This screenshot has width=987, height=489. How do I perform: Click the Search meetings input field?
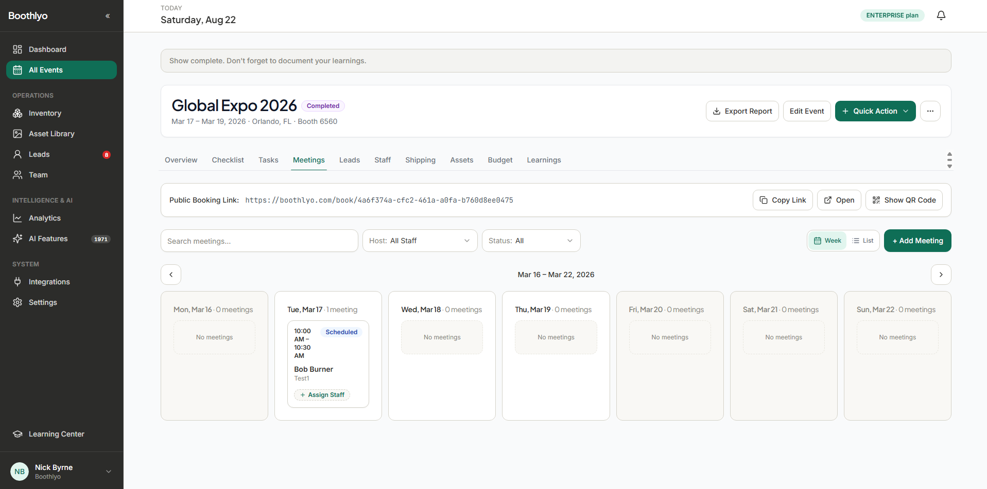pyautogui.click(x=259, y=241)
